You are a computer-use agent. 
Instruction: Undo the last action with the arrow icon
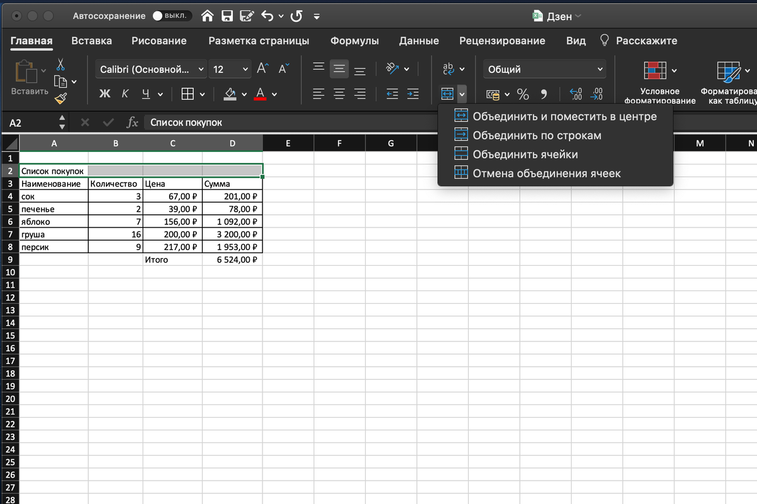[x=267, y=16]
